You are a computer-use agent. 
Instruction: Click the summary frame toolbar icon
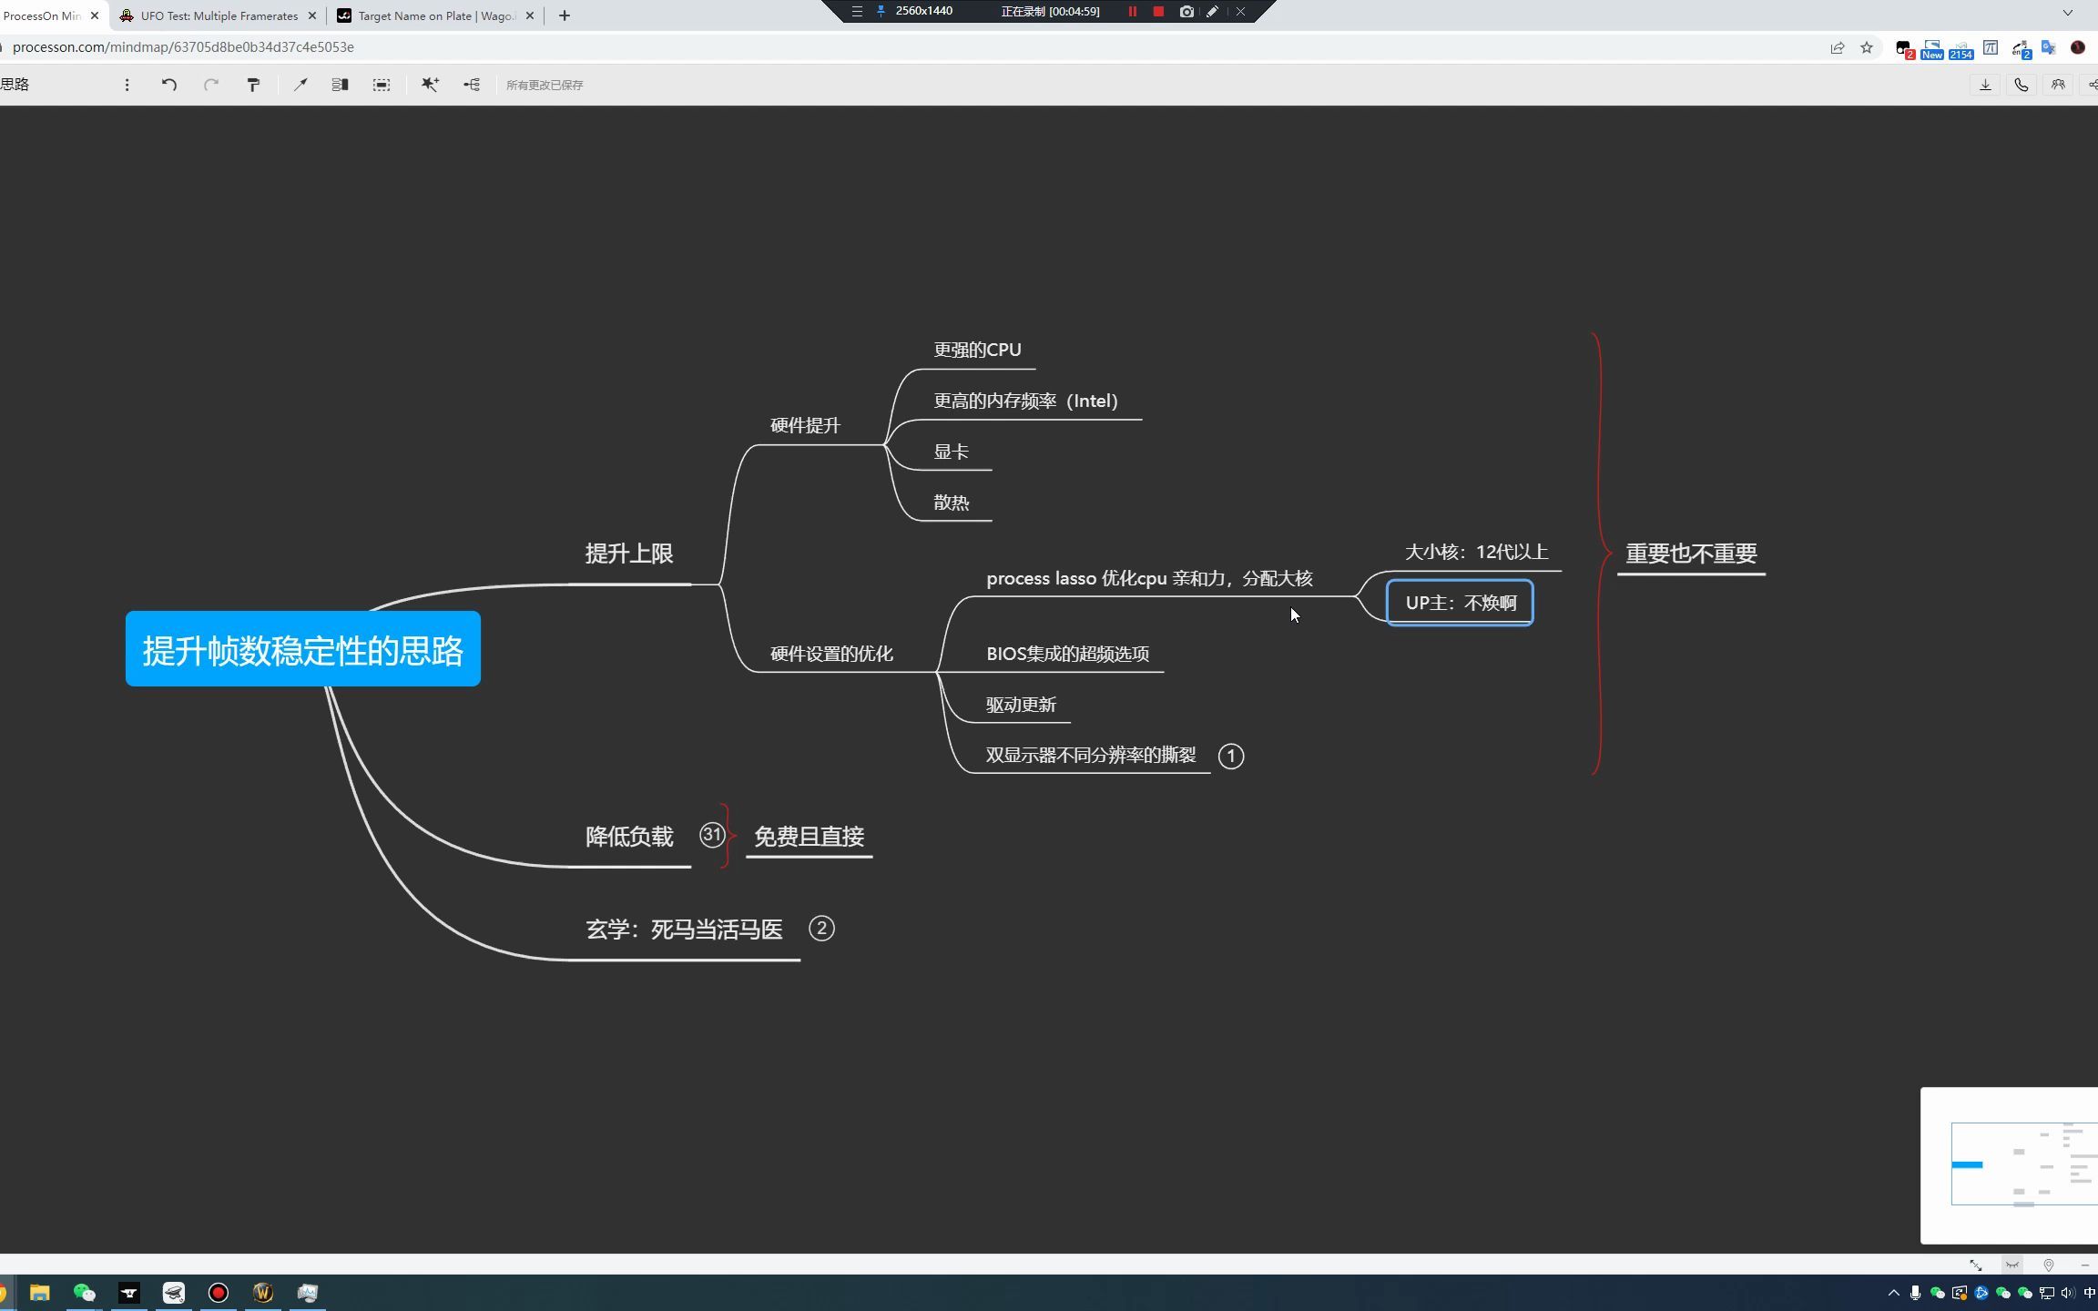pyautogui.click(x=382, y=85)
